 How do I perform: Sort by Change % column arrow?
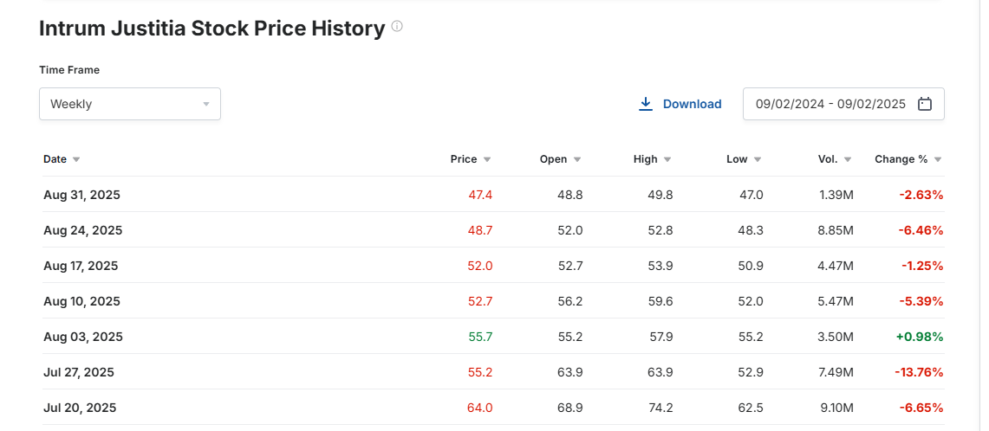tap(938, 160)
